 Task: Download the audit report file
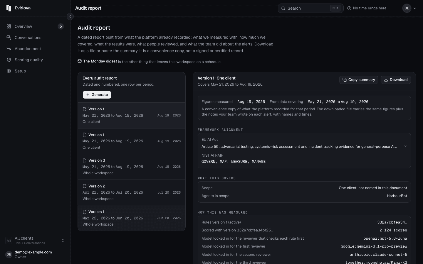pyautogui.click(x=396, y=80)
